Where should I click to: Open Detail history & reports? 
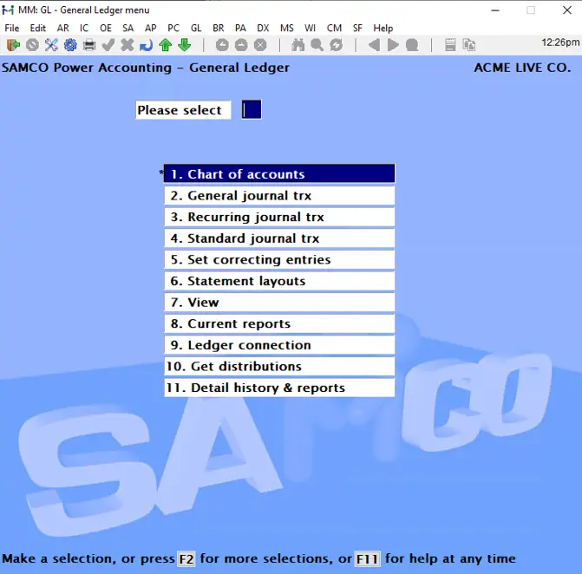click(279, 388)
